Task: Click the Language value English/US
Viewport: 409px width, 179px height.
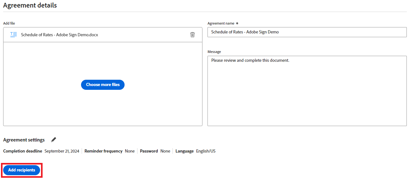Action: click(206, 151)
